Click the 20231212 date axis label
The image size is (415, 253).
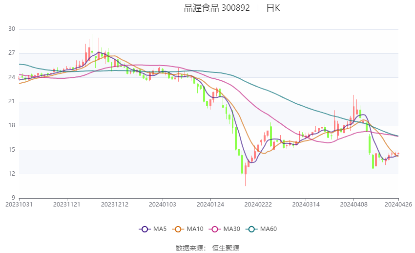coord(115,205)
